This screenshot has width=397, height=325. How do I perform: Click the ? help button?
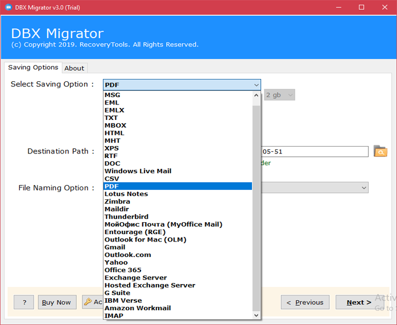[x=24, y=302]
